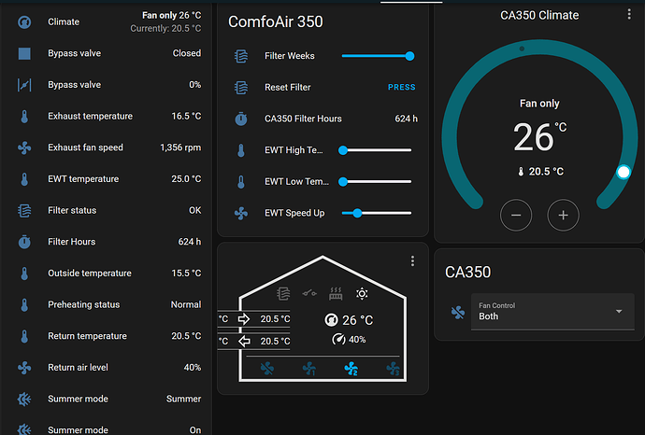Increase target temperature with plus button
Image resolution: width=645 pixels, height=435 pixels.
click(563, 216)
